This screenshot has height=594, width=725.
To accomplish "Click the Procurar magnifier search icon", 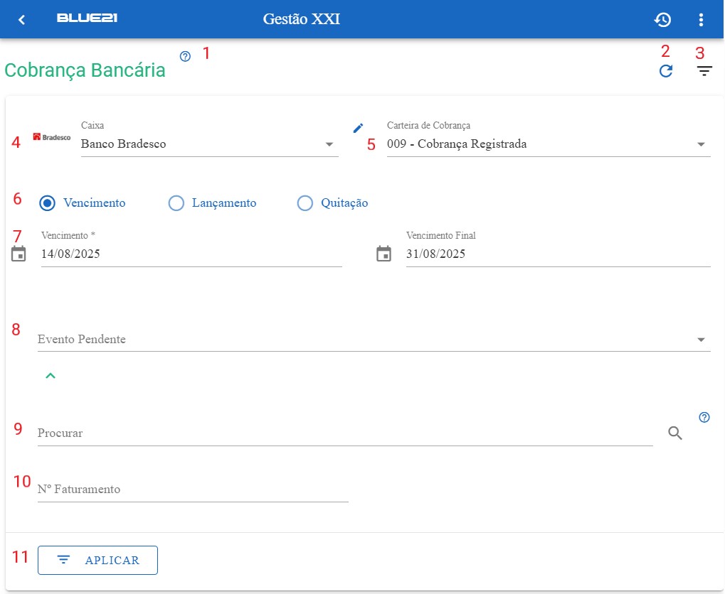I will (675, 433).
